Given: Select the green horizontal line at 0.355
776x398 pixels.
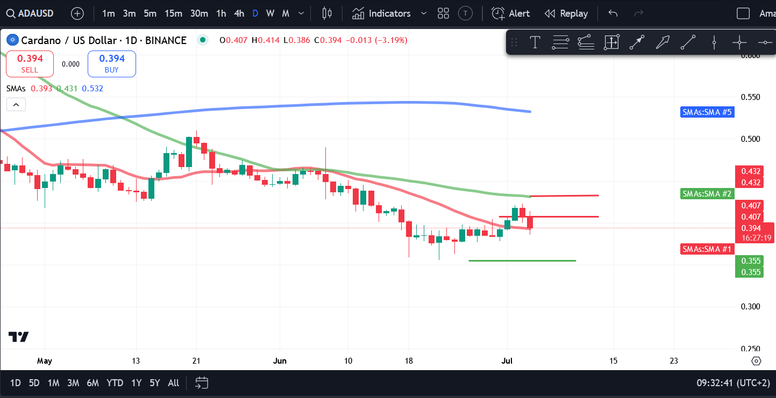Looking at the screenshot, I should click(522, 261).
